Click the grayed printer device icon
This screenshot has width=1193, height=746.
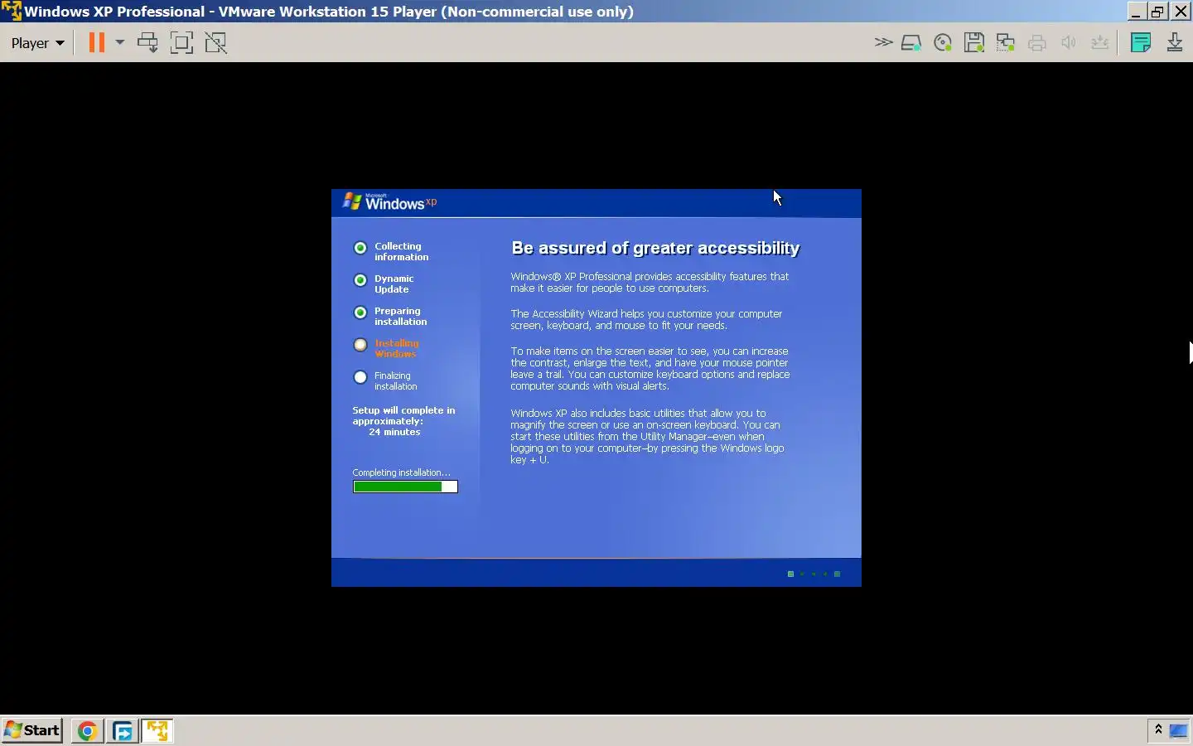pyautogui.click(x=1037, y=43)
